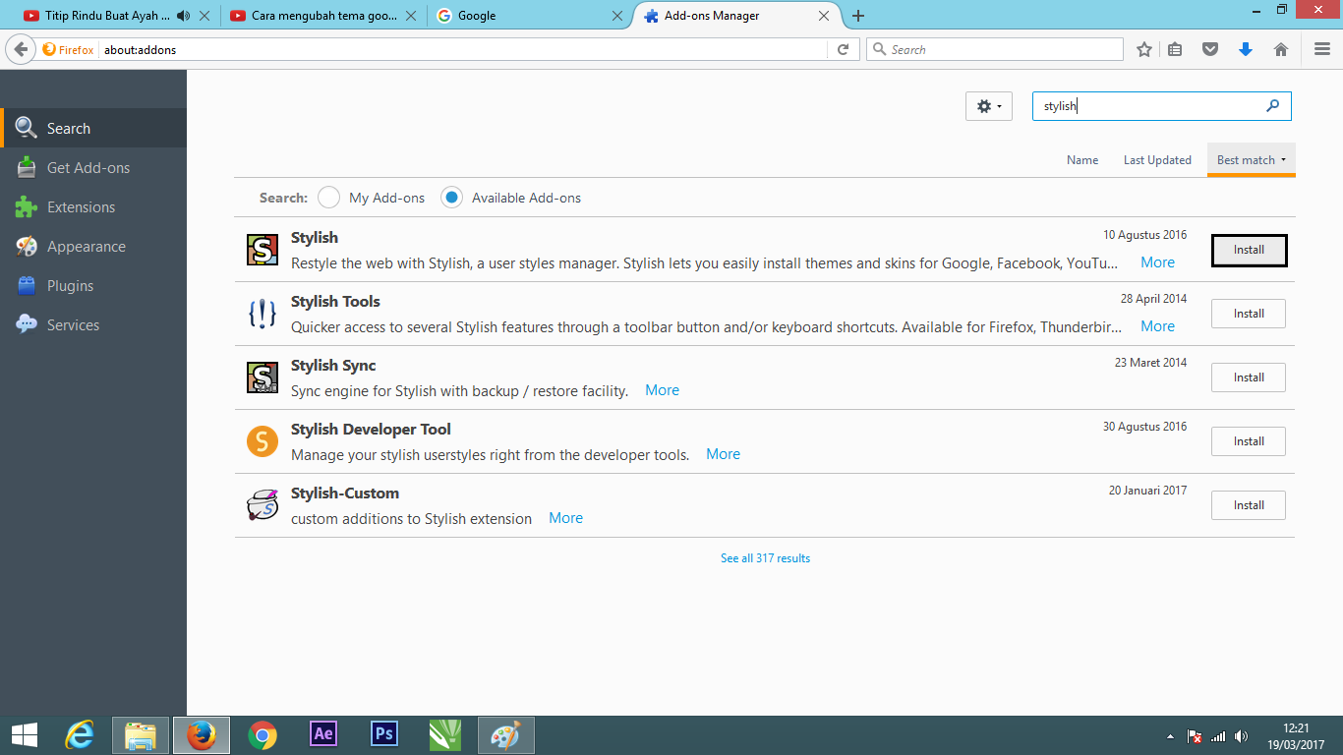Install the Stylish-Custom add-on
The height and width of the screenshot is (755, 1343).
coord(1249,505)
